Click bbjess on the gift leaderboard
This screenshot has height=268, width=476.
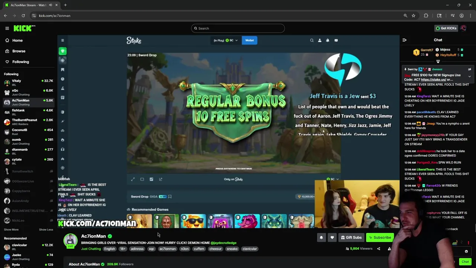tap(445, 50)
